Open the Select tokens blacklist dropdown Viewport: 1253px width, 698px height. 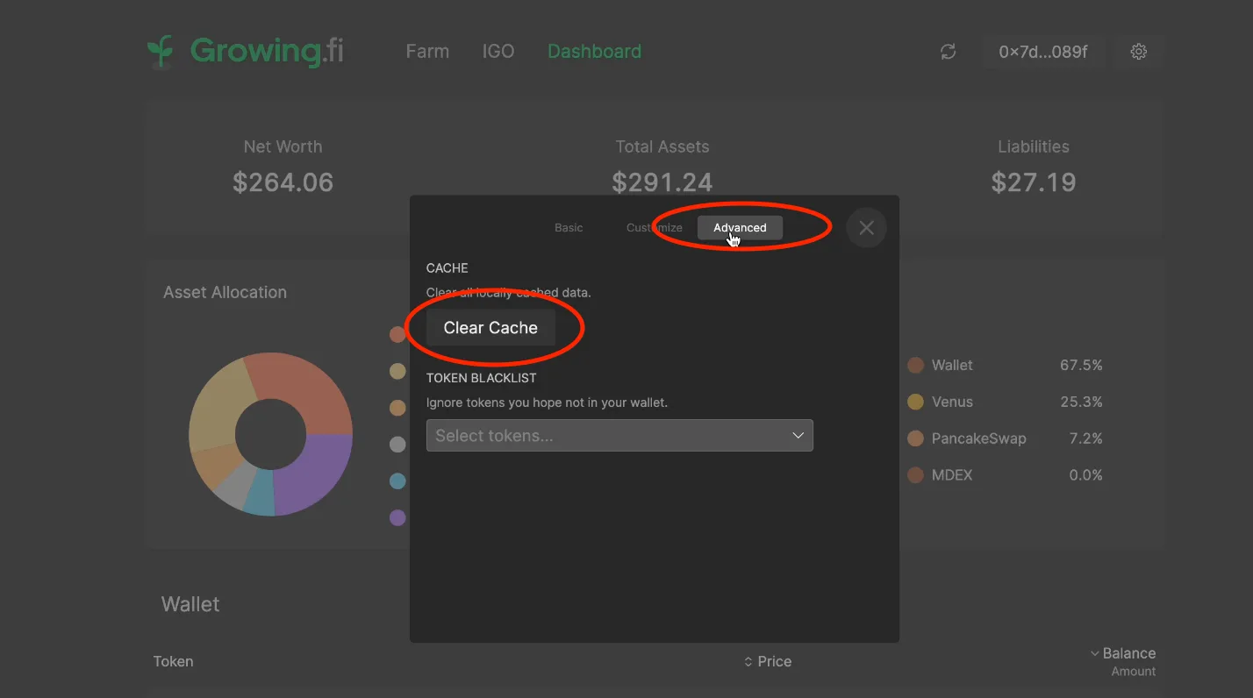(619, 436)
